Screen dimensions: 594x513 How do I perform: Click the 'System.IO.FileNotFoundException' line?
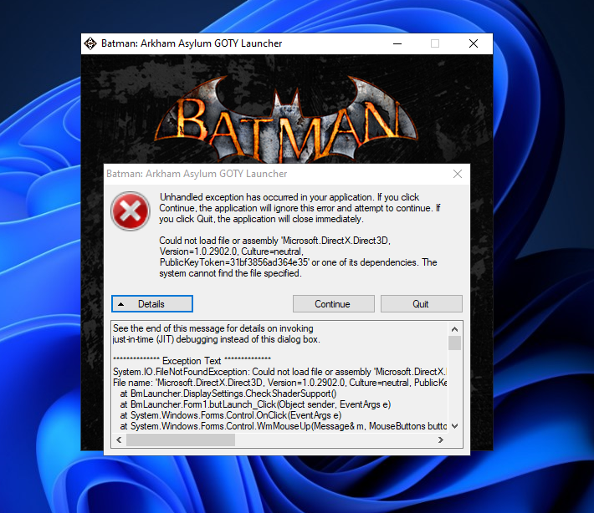280,372
